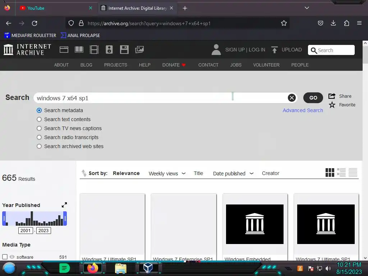Select Search text contents option

point(39,119)
